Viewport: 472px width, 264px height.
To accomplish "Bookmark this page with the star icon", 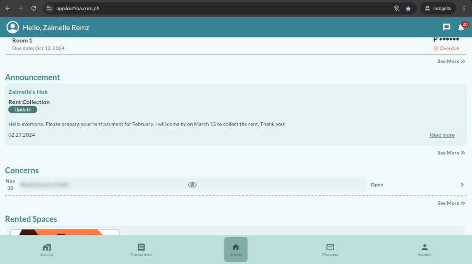I will pyautogui.click(x=408, y=8).
